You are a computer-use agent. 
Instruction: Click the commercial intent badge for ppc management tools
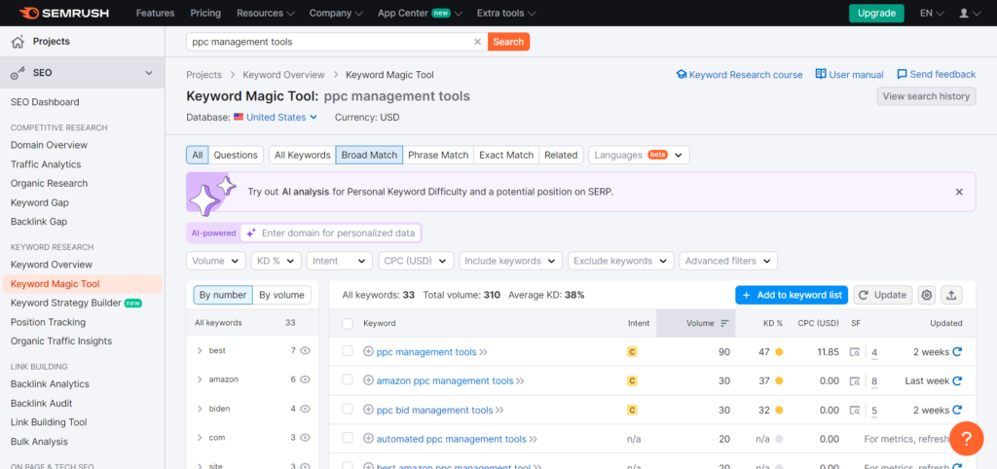tap(632, 352)
